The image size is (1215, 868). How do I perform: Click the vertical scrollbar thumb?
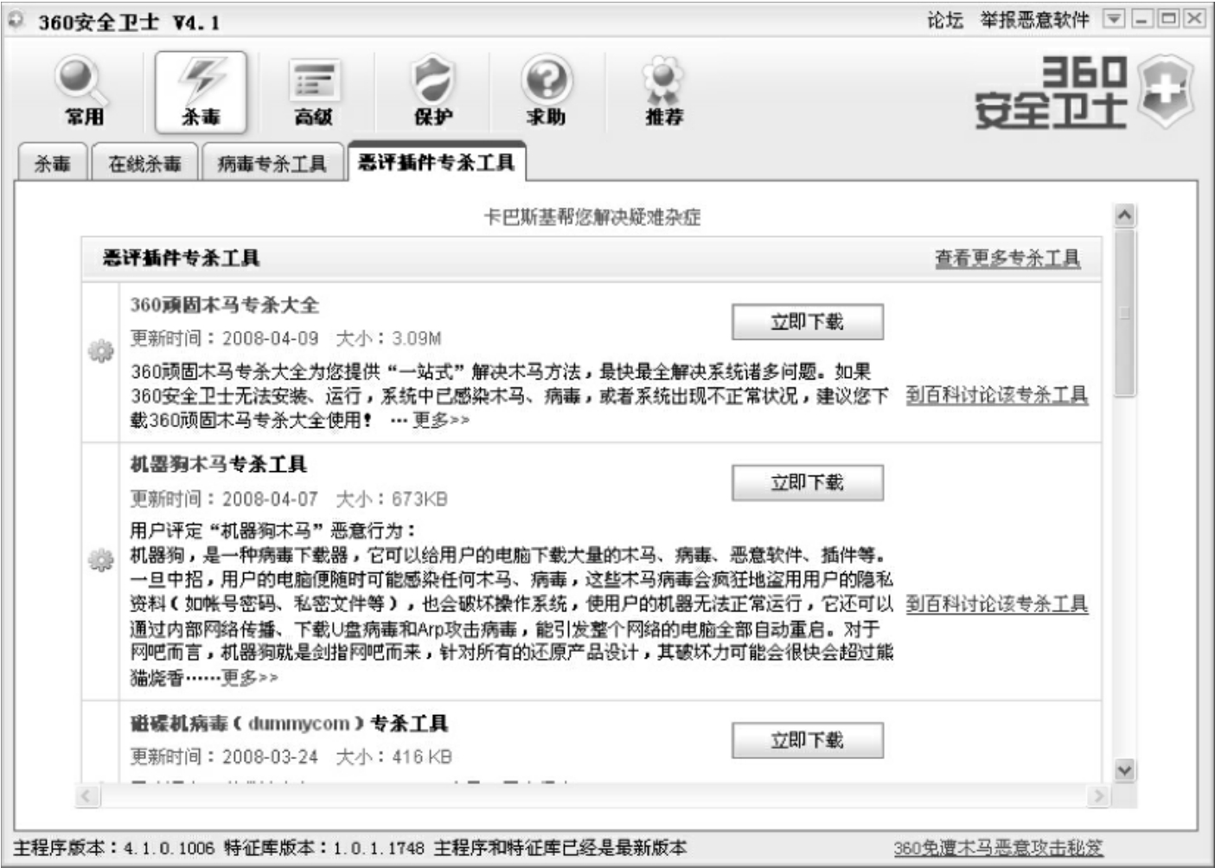(x=1124, y=312)
